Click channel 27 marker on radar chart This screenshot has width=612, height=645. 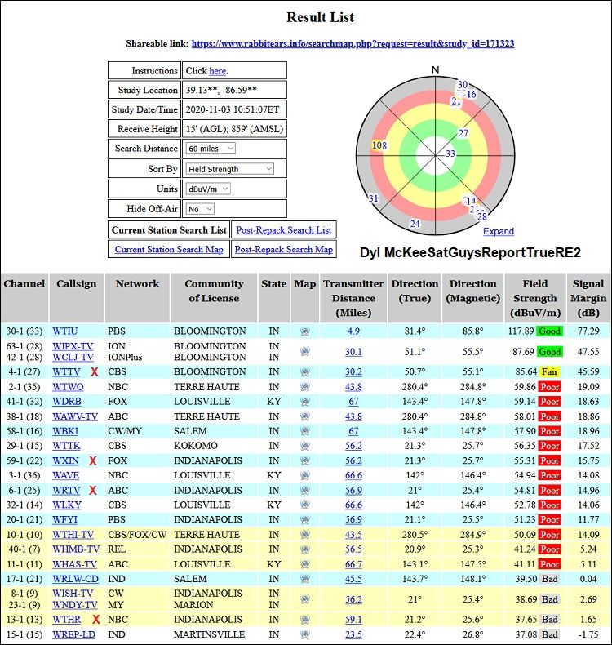[463, 133]
